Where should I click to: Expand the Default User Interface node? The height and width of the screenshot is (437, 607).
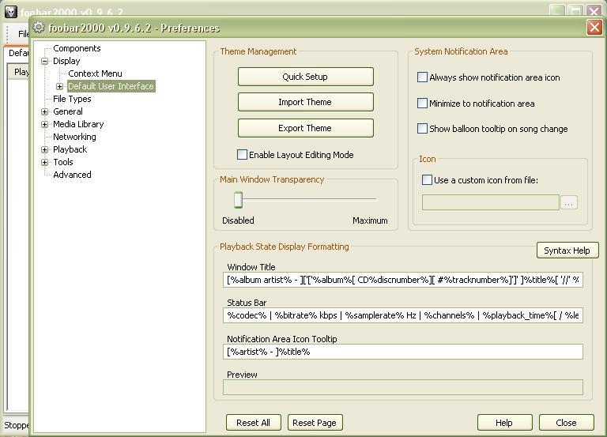tap(59, 86)
